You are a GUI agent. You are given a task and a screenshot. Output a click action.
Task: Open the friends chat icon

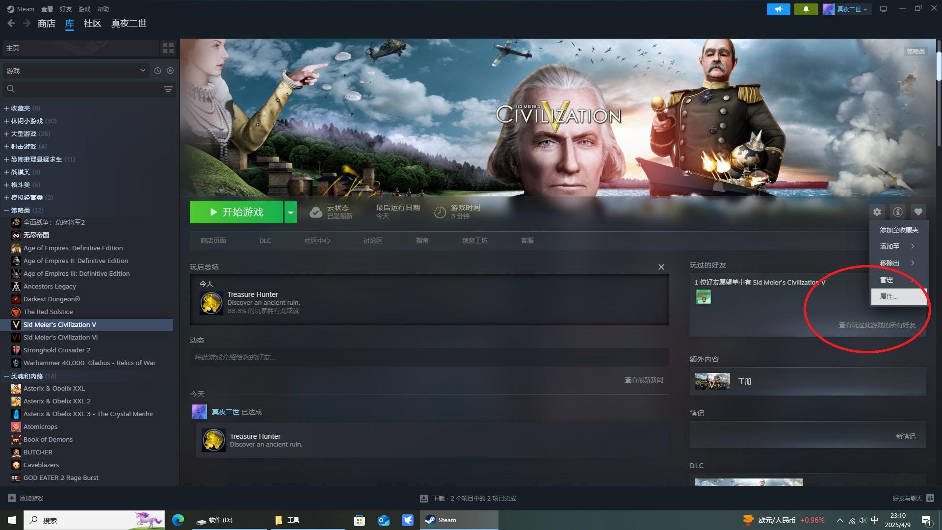[930, 499]
